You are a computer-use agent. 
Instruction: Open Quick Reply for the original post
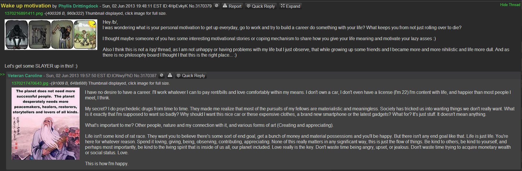pyautogui.click(x=261, y=6)
